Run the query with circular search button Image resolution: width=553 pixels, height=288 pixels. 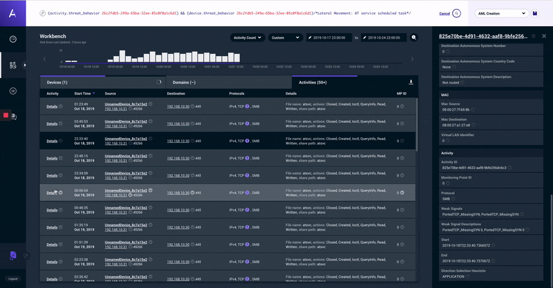click(456, 13)
